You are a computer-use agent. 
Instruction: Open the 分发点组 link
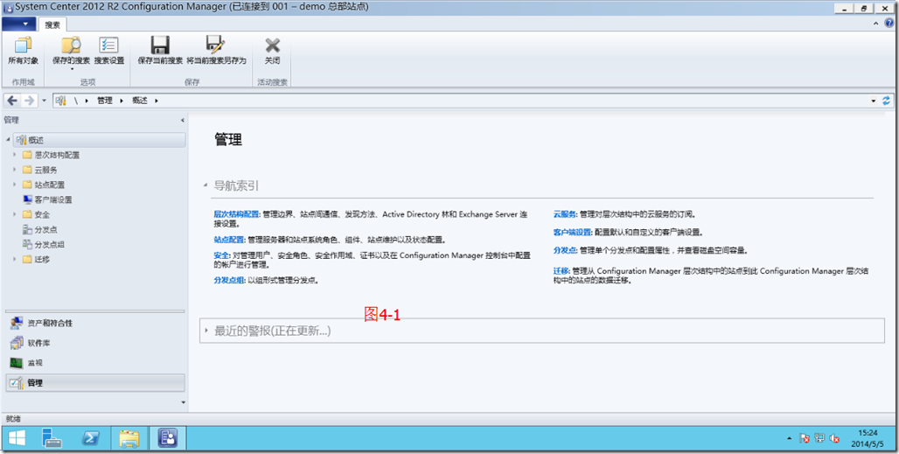(229, 280)
